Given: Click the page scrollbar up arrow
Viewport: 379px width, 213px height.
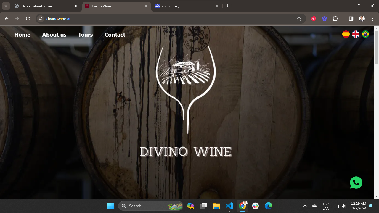Looking at the screenshot, I should tap(376, 28).
